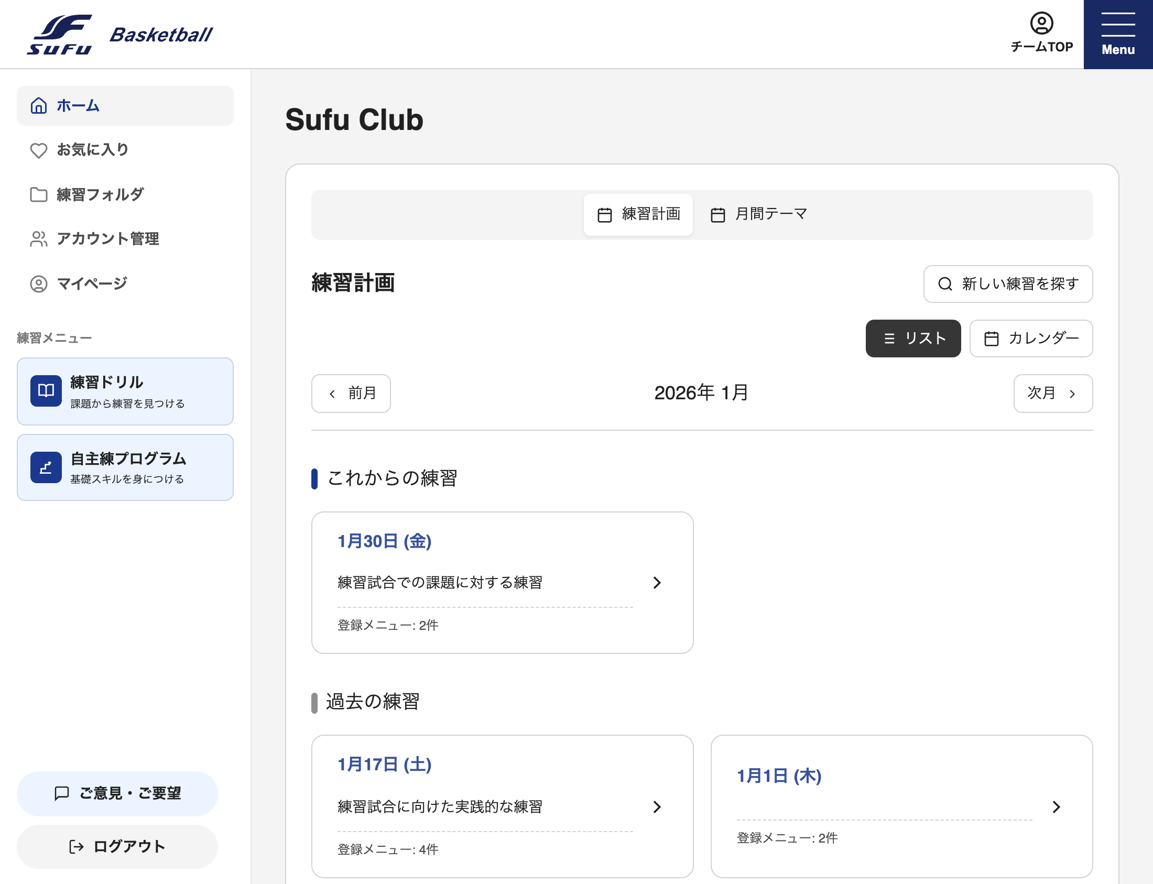Open 自主練プログラム card
This screenshot has height=884, width=1153.
pos(125,467)
